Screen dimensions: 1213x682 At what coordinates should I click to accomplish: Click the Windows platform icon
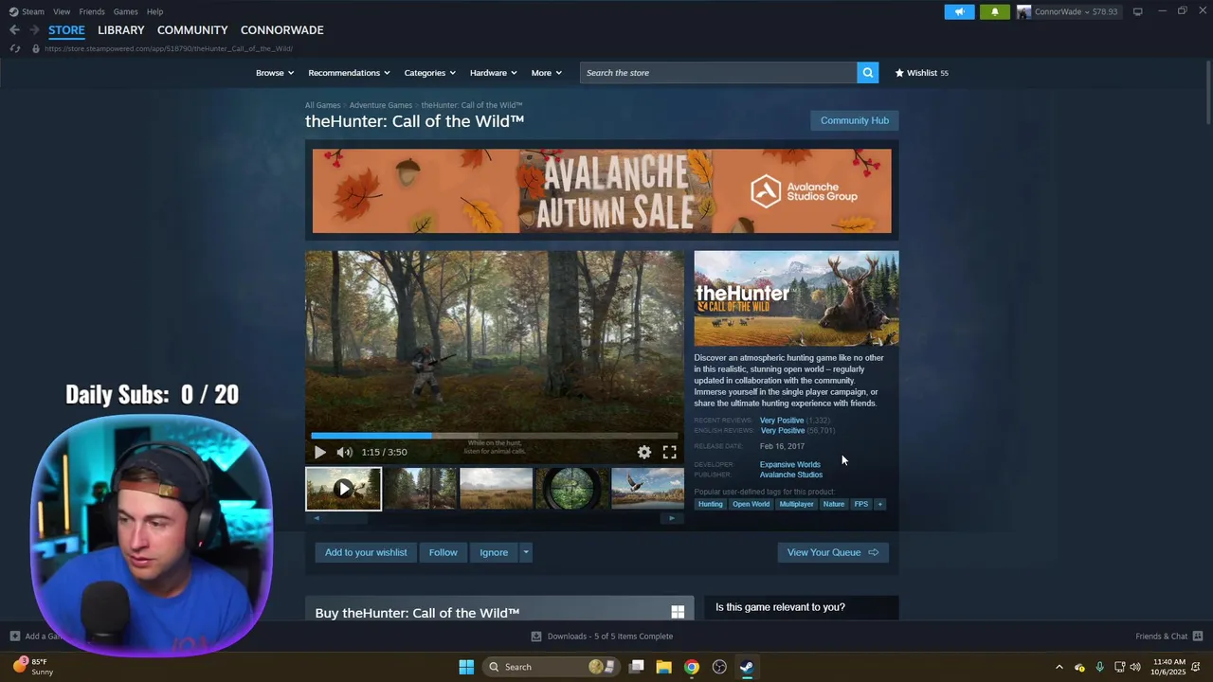(678, 613)
